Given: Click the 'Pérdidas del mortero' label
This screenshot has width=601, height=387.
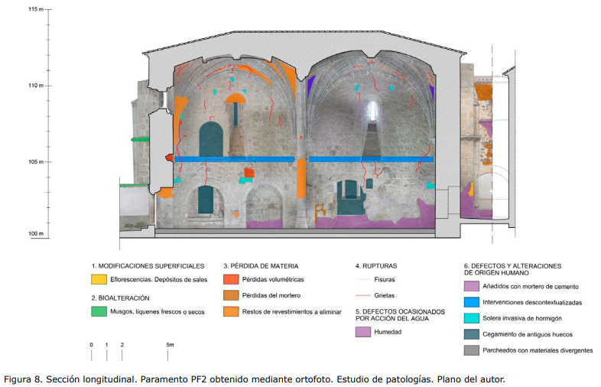Looking at the screenshot, I should (271, 296).
